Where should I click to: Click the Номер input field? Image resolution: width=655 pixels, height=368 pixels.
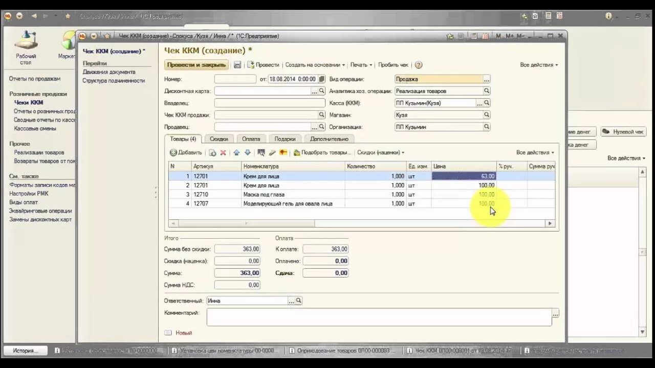tap(235, 79)
